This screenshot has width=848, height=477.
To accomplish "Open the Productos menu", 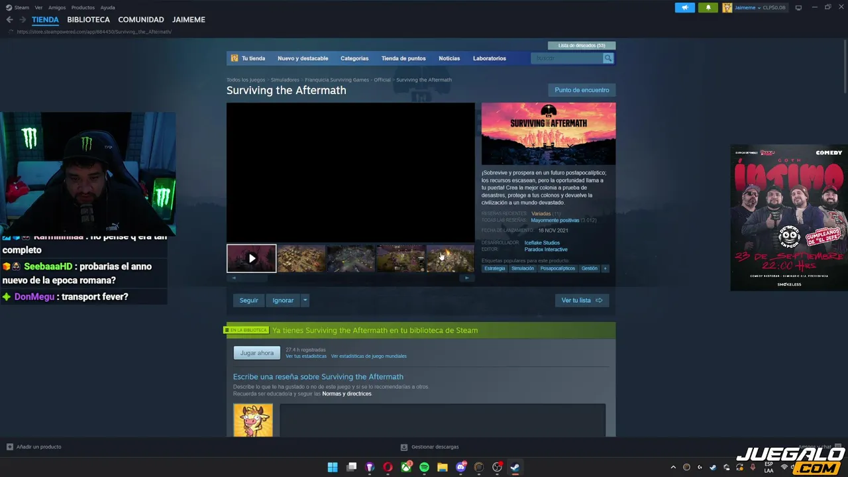I will tap(83, 7).
